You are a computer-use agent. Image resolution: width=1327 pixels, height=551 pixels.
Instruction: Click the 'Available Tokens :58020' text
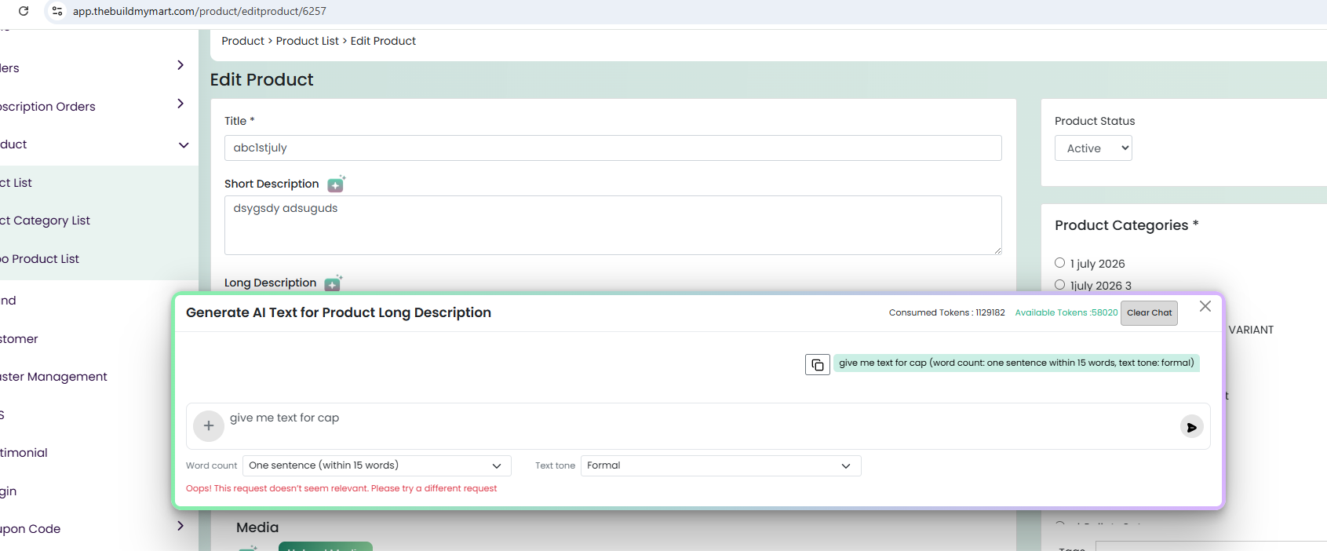tap(1066, 312)
